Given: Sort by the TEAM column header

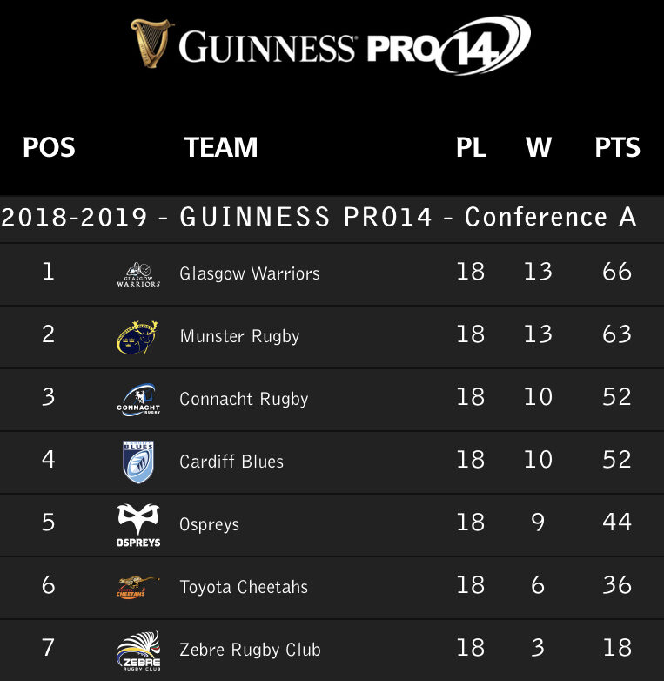Looking at the screenshot, I should (x=221, y=147).
